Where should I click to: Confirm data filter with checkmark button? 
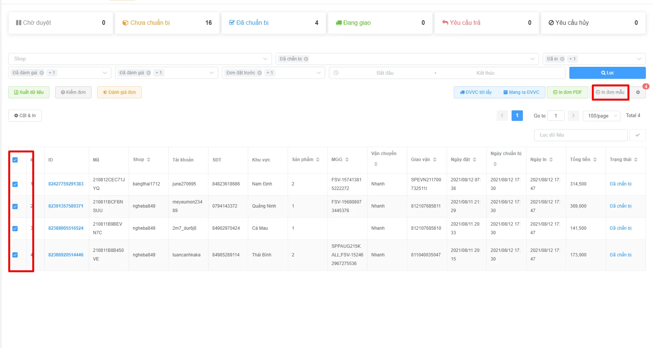pos(638,135)
